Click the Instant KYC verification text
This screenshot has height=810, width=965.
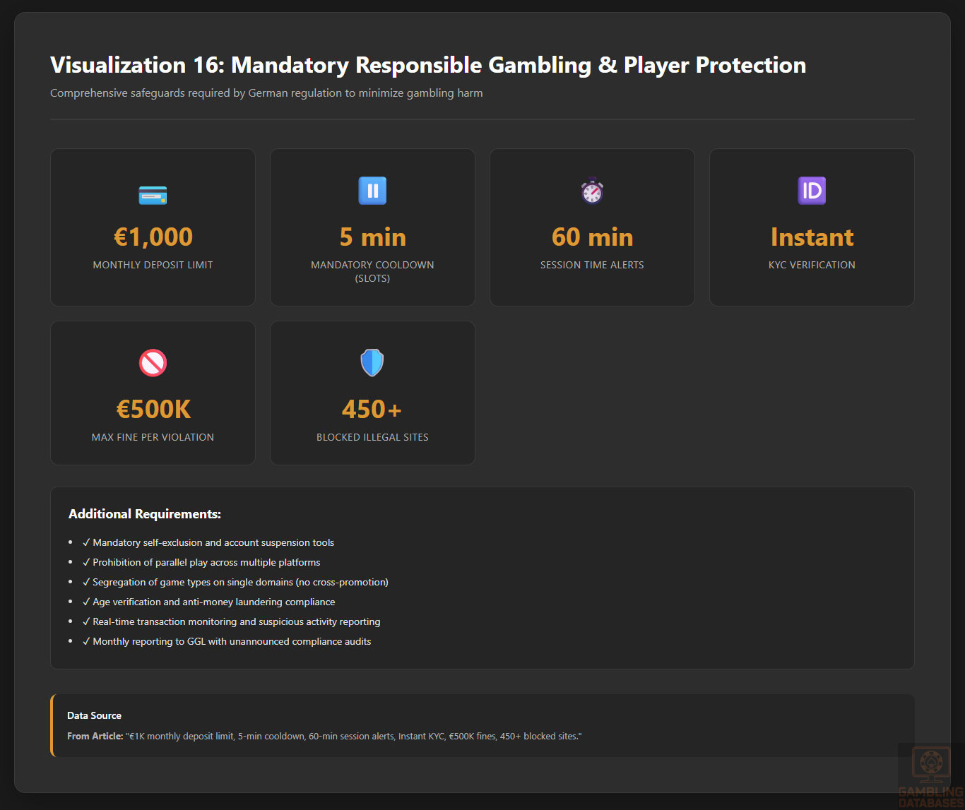(812, 237)
